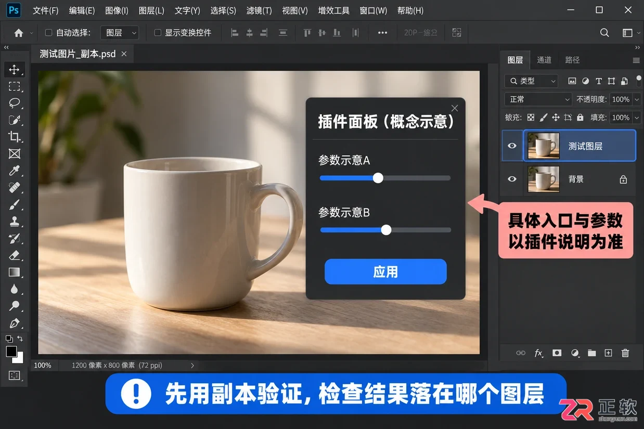Close the plugin panel with X
The width and height of the screenshot is (644, 429).
[x=455, y=108]
